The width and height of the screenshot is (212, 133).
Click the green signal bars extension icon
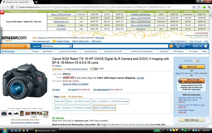tap(204, 7)
